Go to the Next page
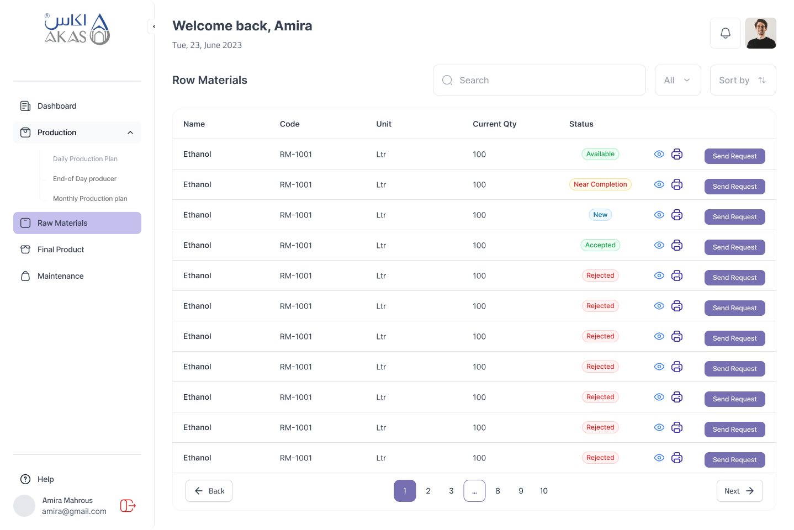 tap(740, 491)
